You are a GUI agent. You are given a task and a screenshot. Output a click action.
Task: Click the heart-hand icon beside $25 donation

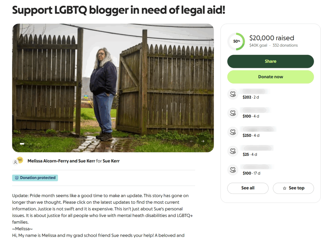click(233, 151)
